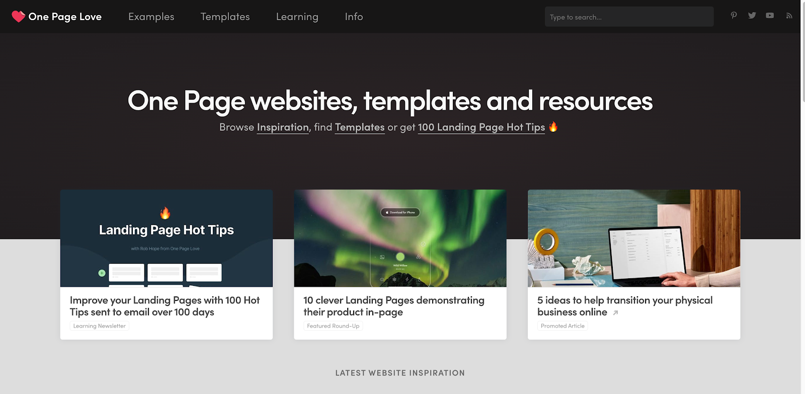Click the main One Page websites headline
Image resolution: width=805 pixels, height=394 pixels.
click(390, 101)
